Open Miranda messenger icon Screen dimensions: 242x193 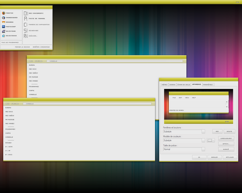pyautogui.click(x=4, y=22)
